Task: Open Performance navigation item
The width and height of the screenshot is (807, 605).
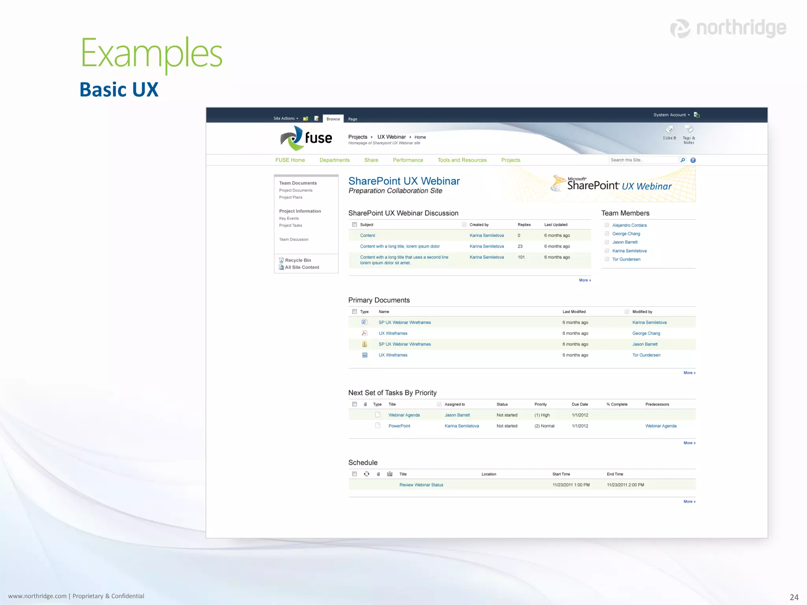Action: pyautogui.click(x=408, y=160)
